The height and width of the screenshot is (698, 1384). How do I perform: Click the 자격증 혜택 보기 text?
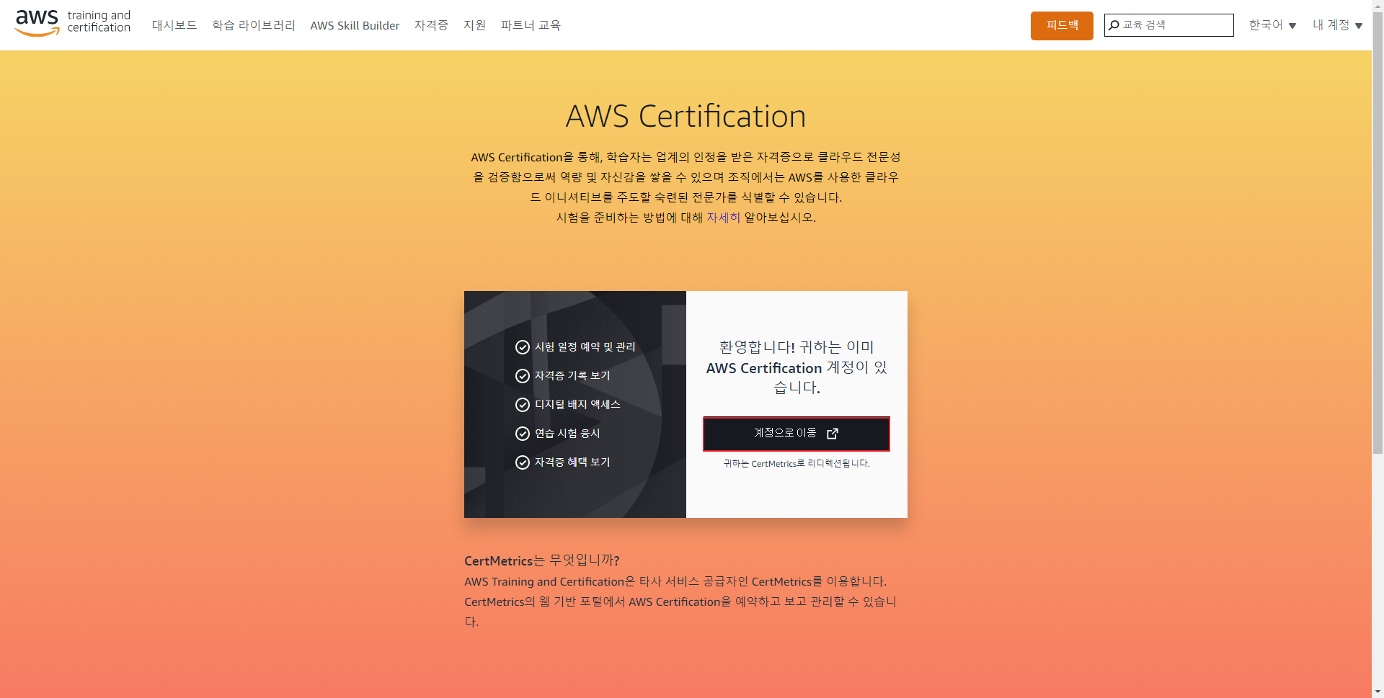tap(572, 462)
